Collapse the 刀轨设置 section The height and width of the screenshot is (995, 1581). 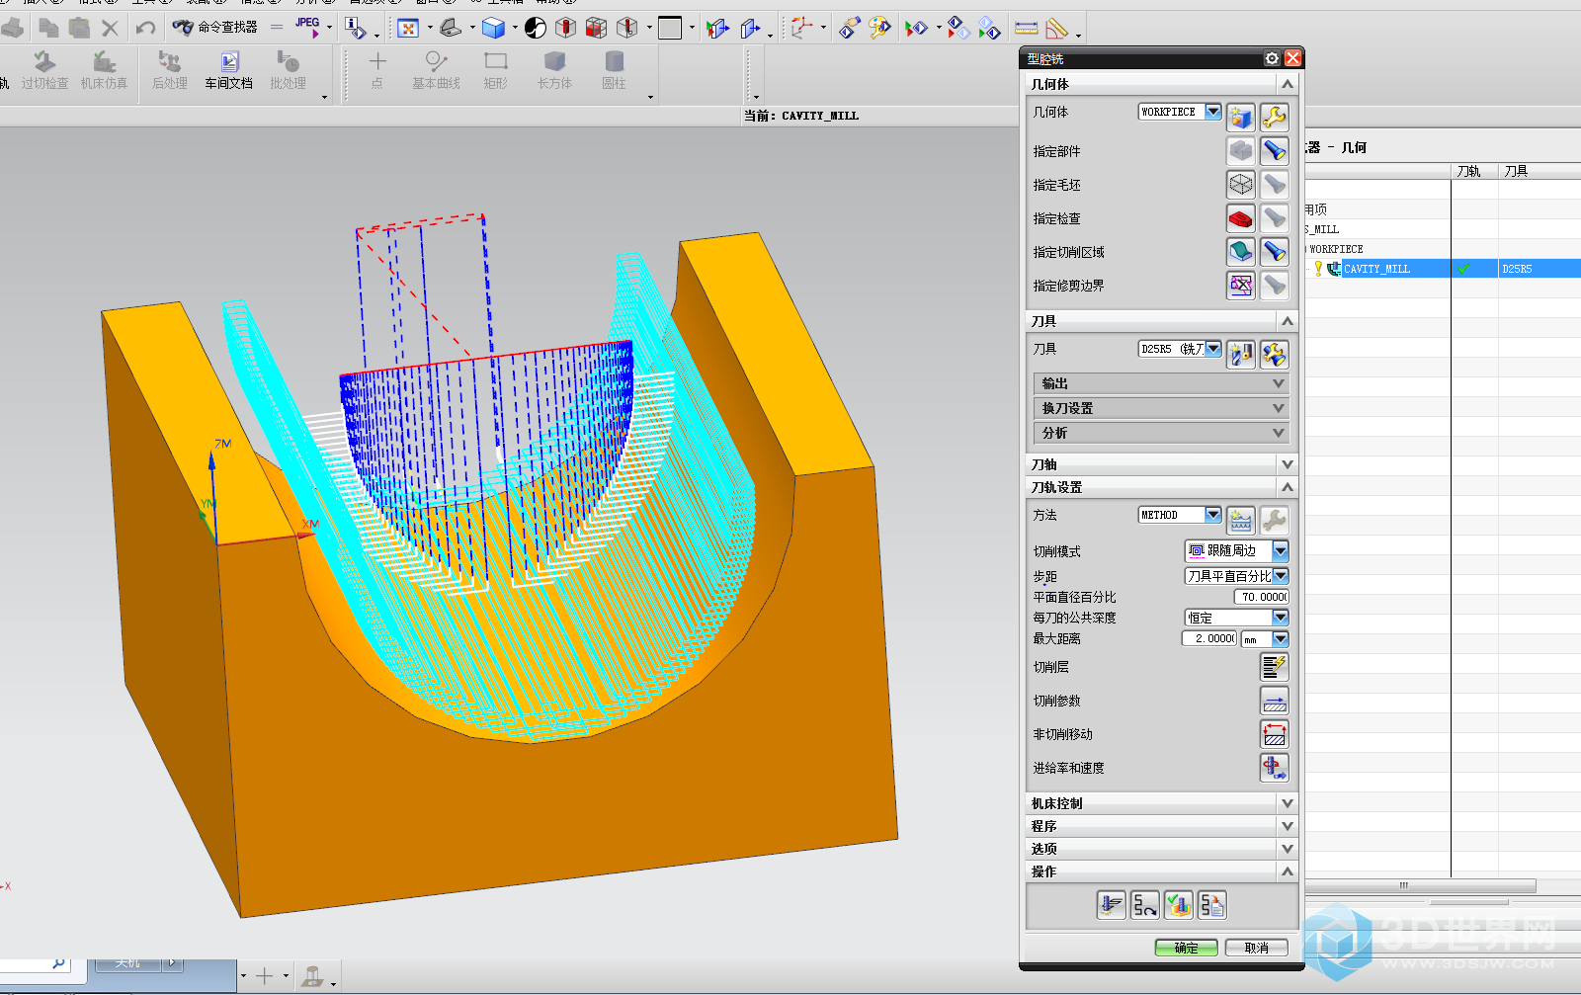1161,487
